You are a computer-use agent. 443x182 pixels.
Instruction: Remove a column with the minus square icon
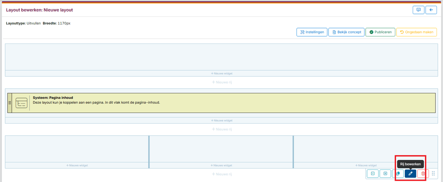373,174
